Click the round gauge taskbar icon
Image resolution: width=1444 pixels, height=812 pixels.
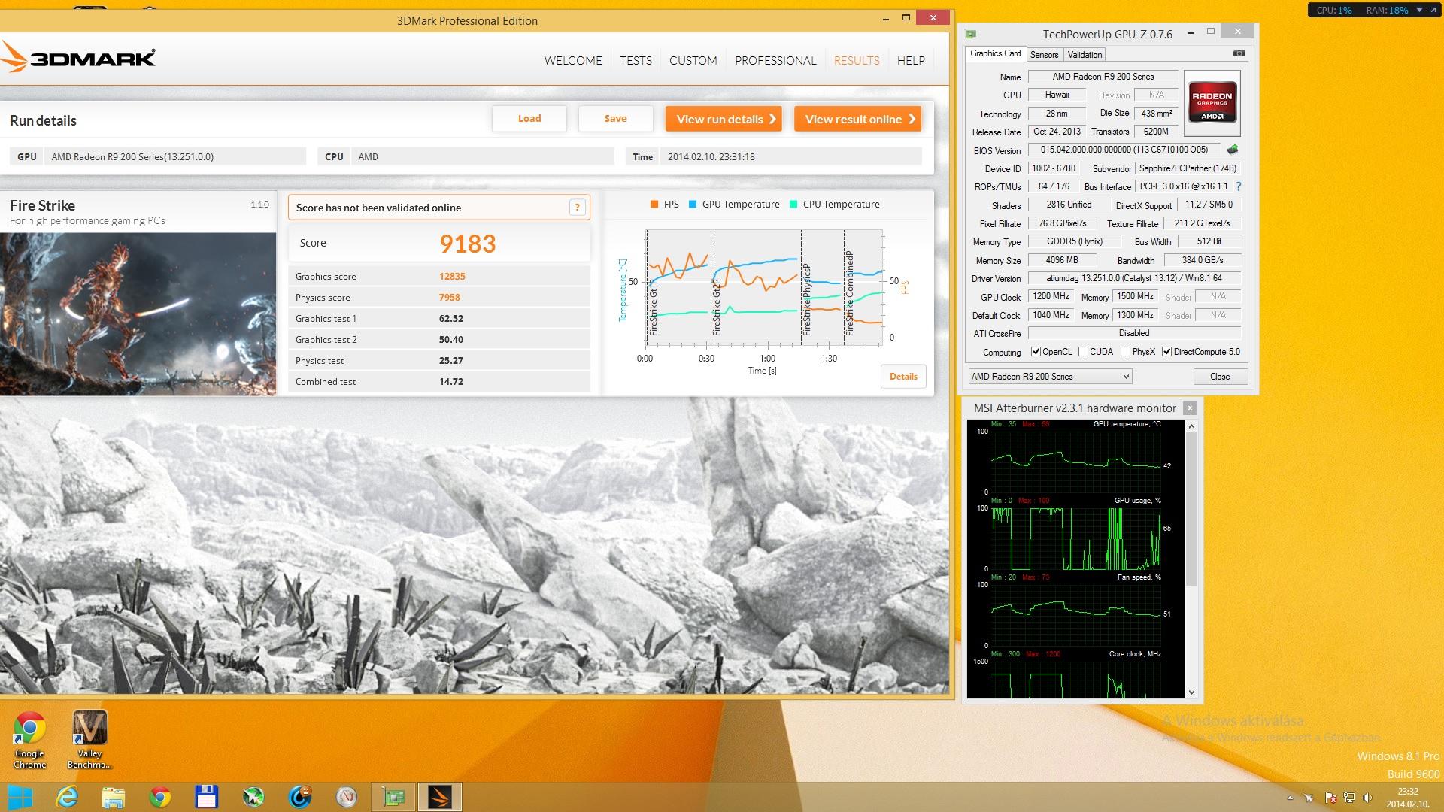click(347, 797)
